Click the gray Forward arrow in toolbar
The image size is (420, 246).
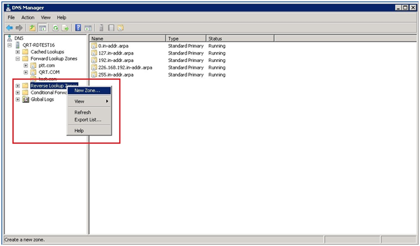[19, 28]
